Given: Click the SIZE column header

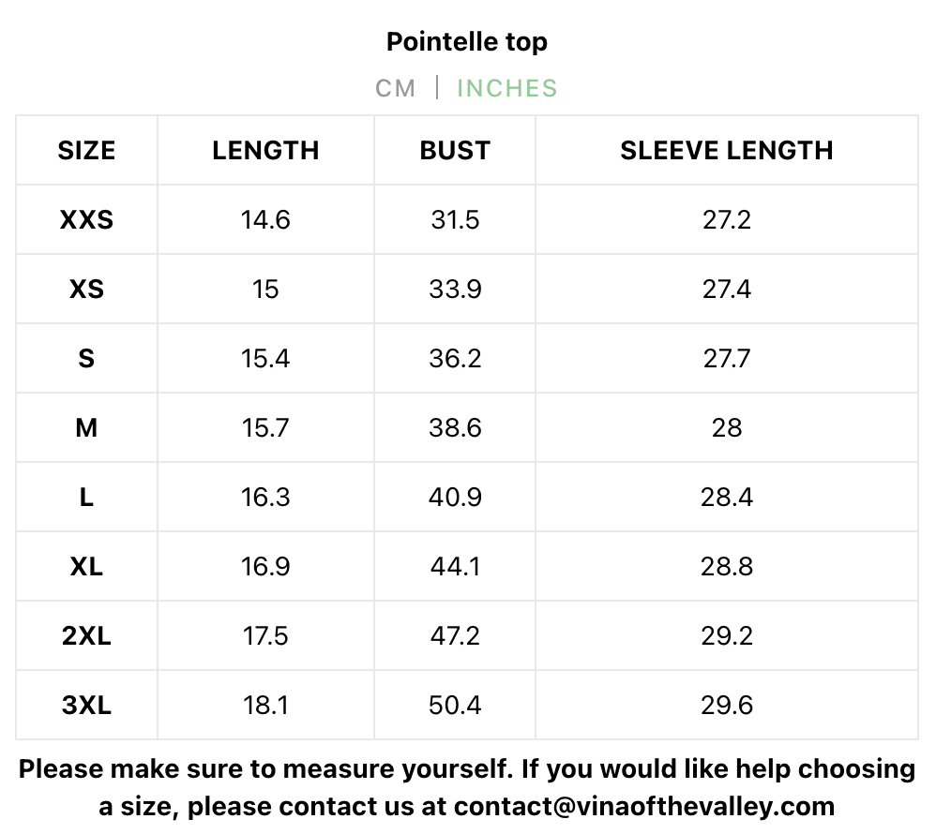Looking at the screenshot, I should point(86,150).
